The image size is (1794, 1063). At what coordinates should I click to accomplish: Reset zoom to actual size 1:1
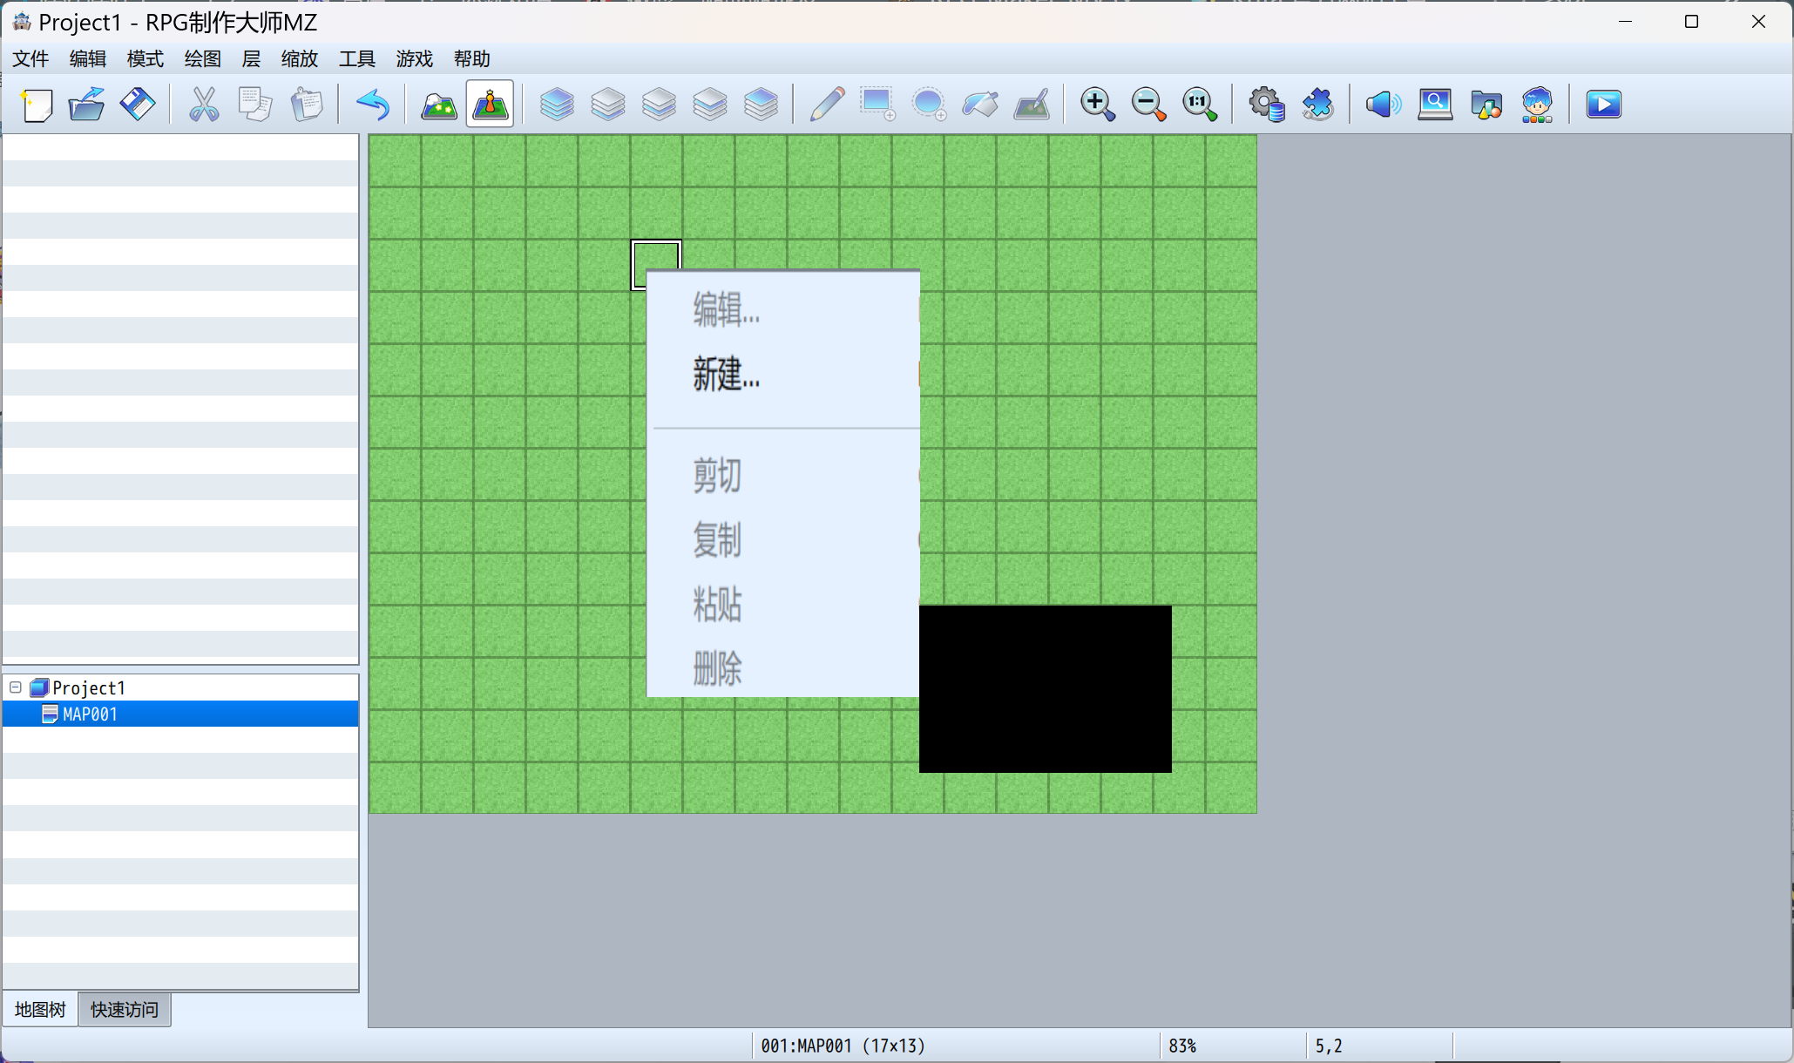pos(1200,105)
